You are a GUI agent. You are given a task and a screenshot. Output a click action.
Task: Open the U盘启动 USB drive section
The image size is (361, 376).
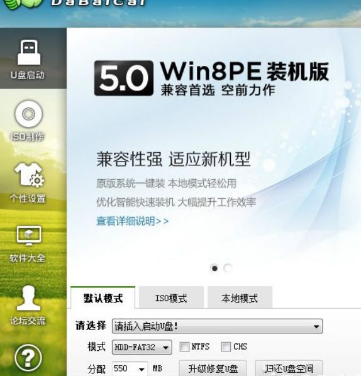[29, 58]
